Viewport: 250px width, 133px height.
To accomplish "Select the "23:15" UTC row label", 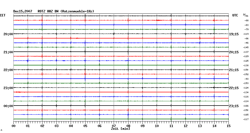I will 234,106.
